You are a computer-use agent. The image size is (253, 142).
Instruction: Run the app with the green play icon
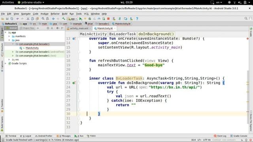81,19
